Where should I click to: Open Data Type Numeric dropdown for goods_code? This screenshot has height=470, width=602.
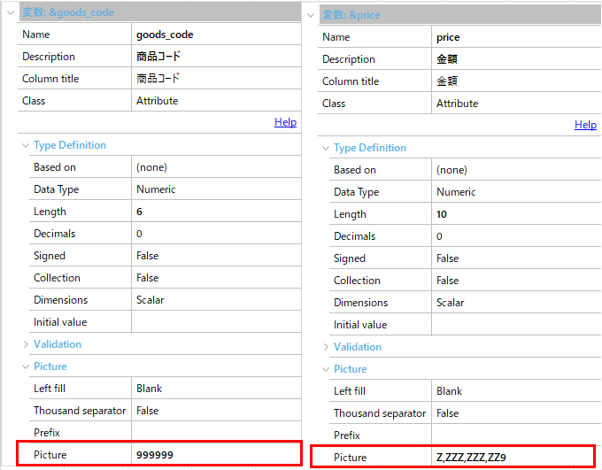215,189
